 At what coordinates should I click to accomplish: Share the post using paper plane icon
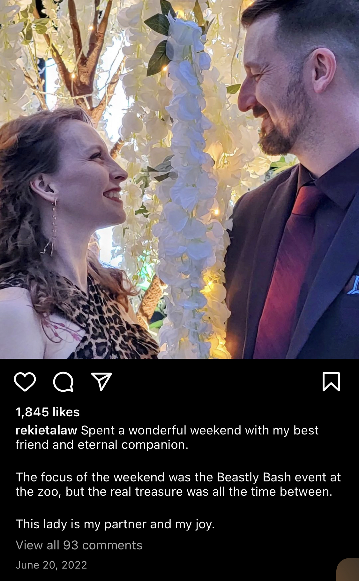coord(101,381)
